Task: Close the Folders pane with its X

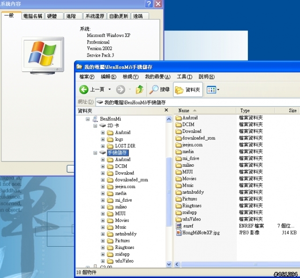Action: (166, 110)
